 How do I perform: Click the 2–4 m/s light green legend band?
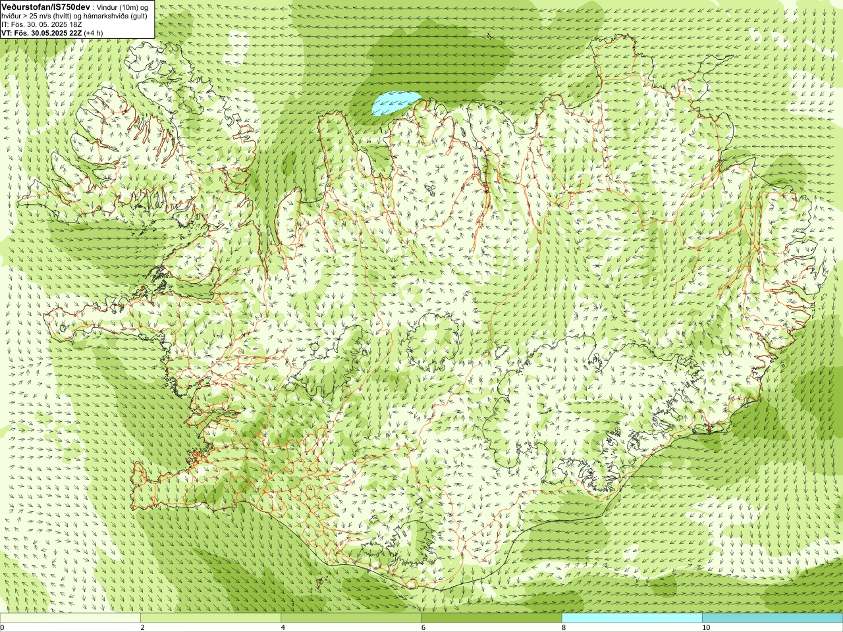[x=211, y=618]
